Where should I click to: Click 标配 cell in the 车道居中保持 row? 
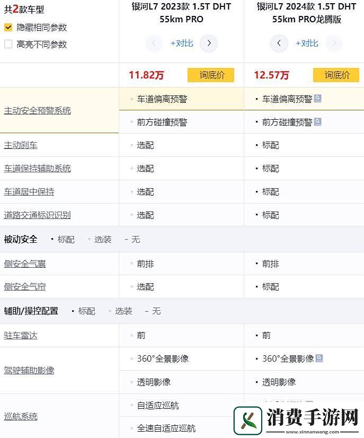270,192
